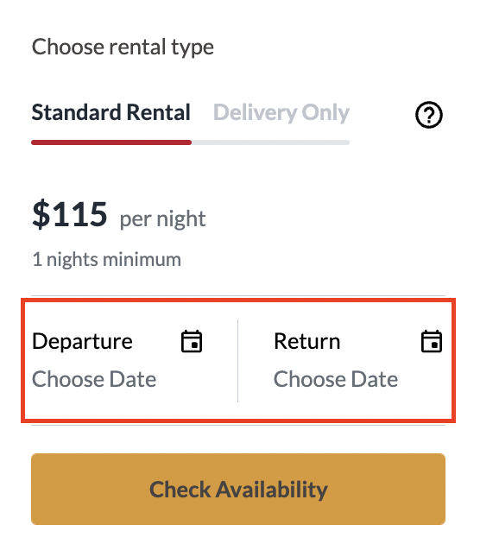Choose a date under Return
The width and height of the screenshot is (480, 544).
pos(335,379)
